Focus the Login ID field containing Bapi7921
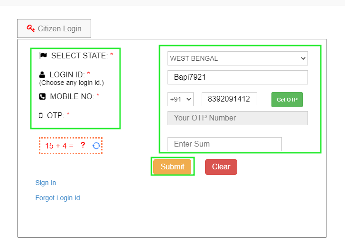 (237, 77)
